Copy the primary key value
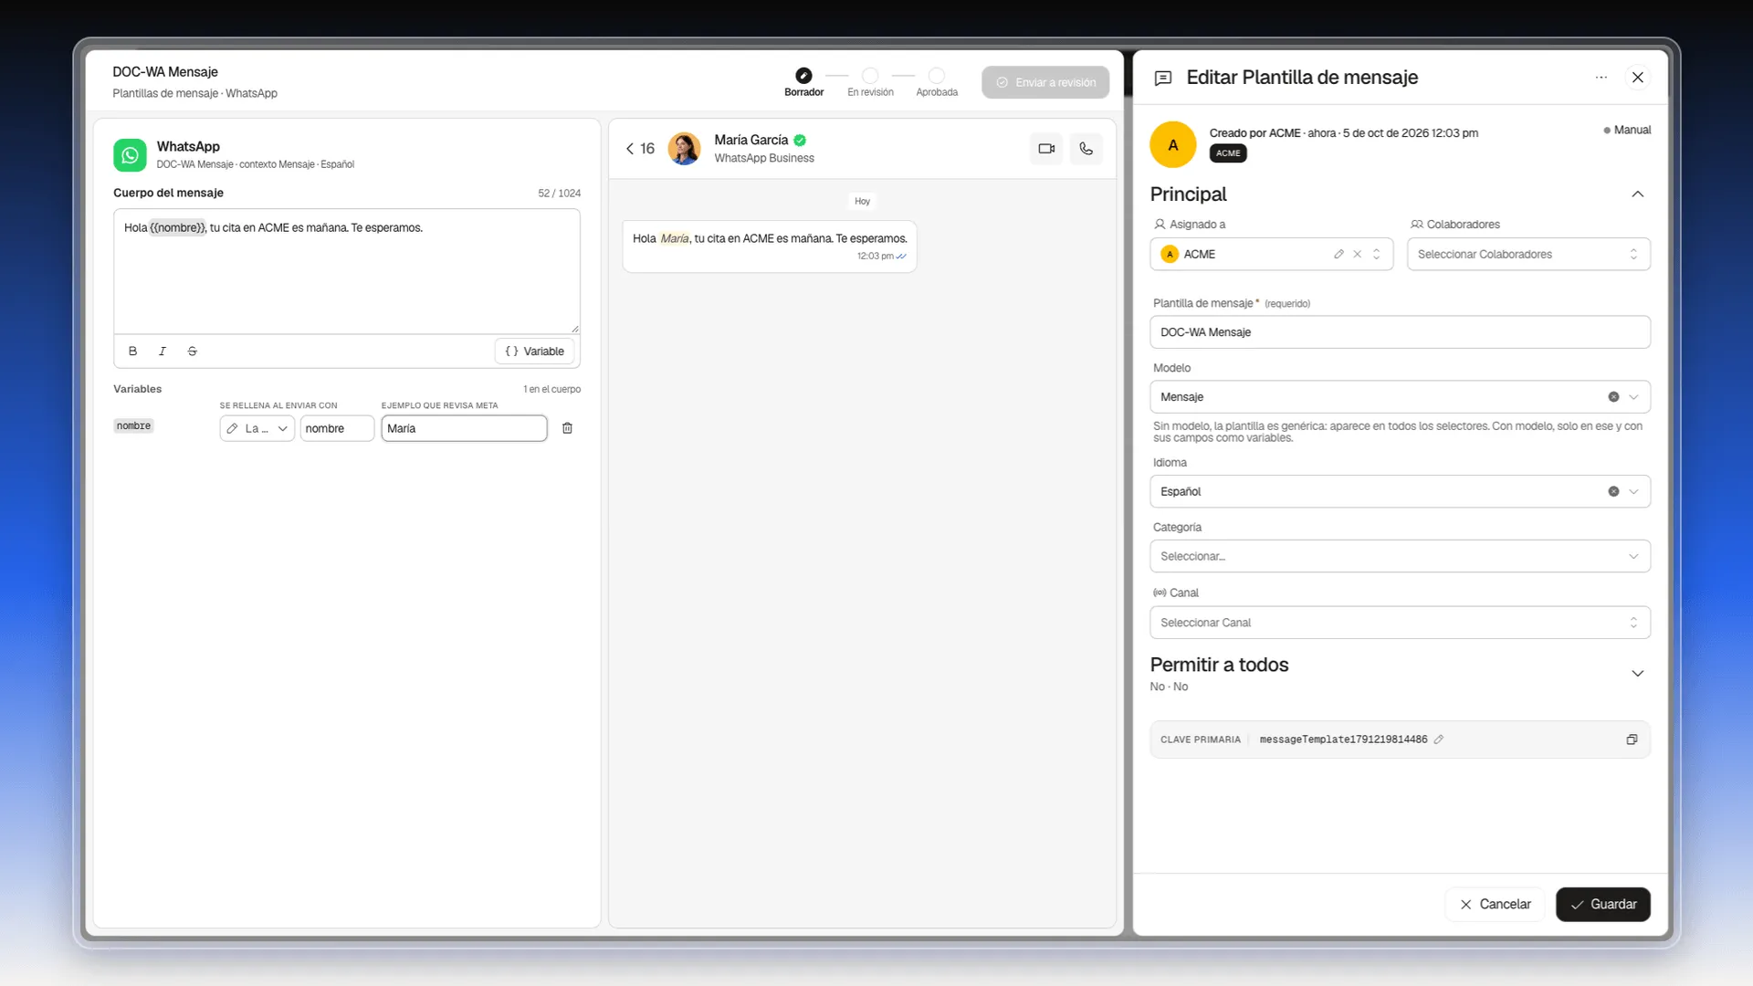 [1632, 739]
